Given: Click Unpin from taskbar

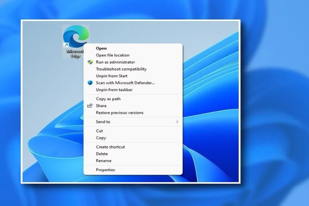Looking at the screenshot, I should [x=133, y=90].
